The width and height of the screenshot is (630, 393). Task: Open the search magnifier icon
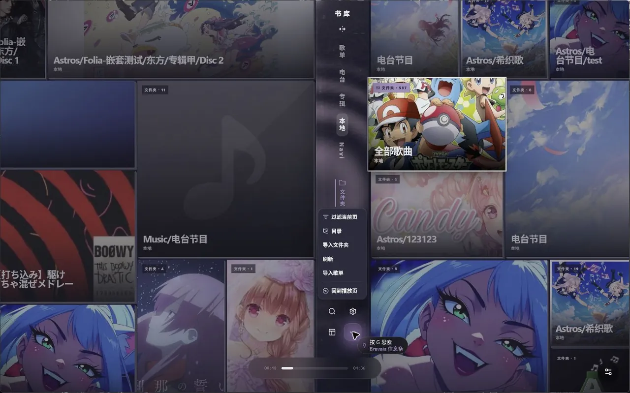point(332,311)
